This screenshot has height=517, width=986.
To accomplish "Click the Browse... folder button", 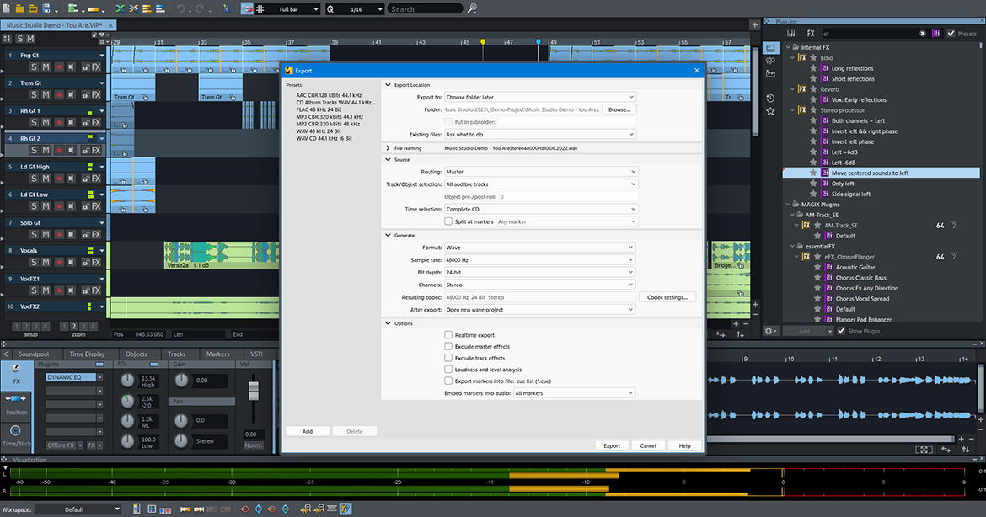I will pyautogui.click(x=619, y=109).
